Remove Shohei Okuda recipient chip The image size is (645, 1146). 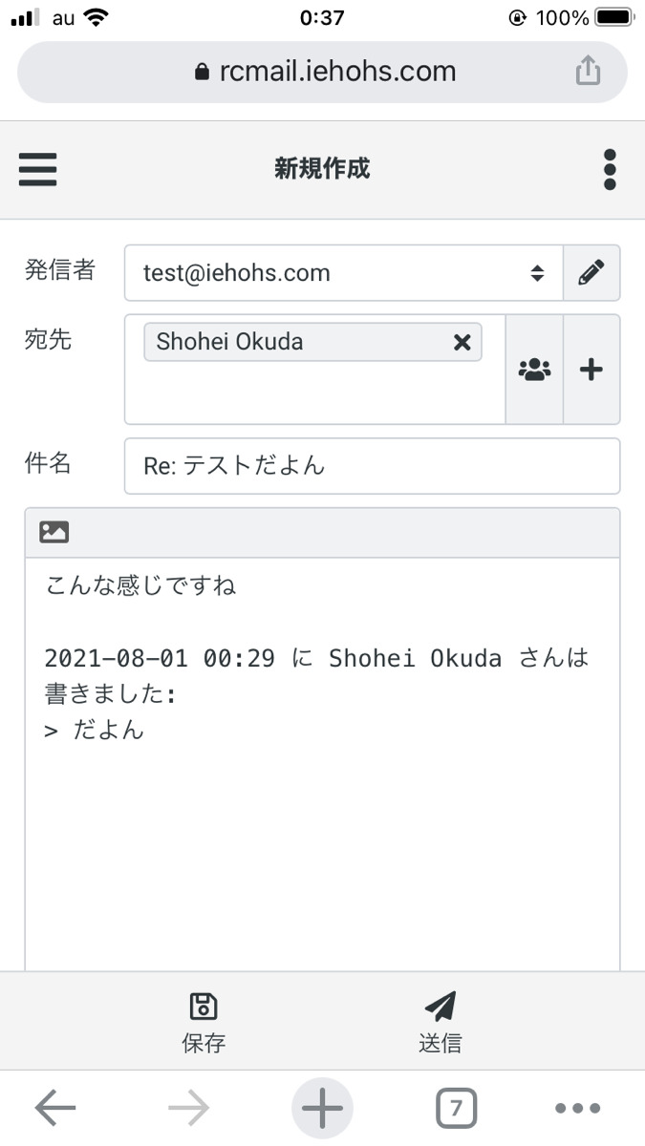[462, 343]
